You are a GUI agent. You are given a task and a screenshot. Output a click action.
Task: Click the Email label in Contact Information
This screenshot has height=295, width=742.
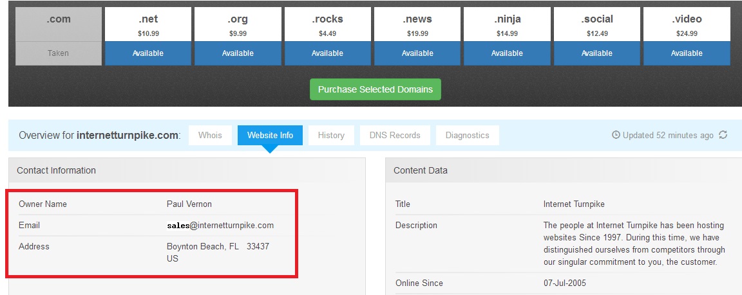click(x=30, y=225)
